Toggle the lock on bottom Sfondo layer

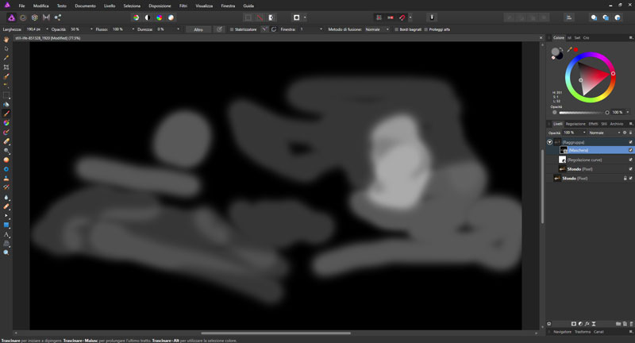click(x=625, y=178)
